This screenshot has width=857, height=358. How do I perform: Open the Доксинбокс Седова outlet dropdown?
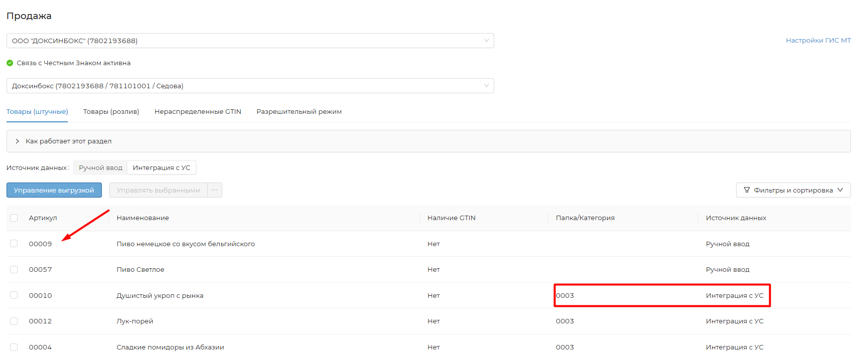(250, 86)
